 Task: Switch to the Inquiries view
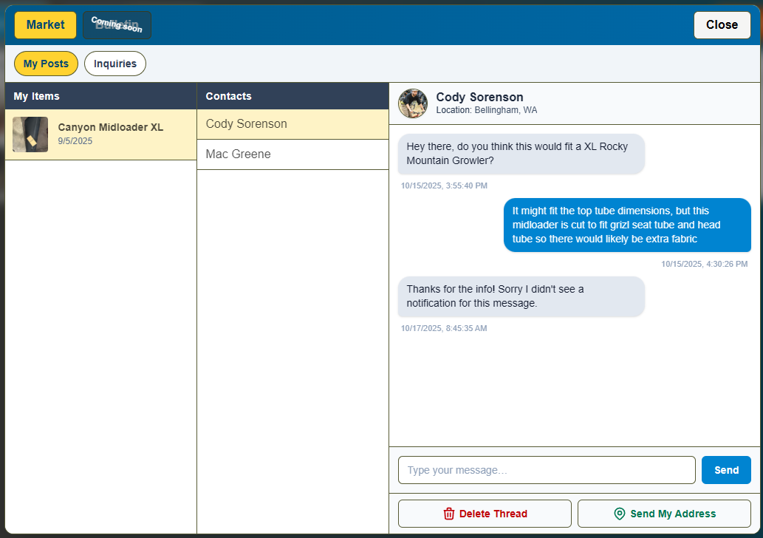pos(114,64)
